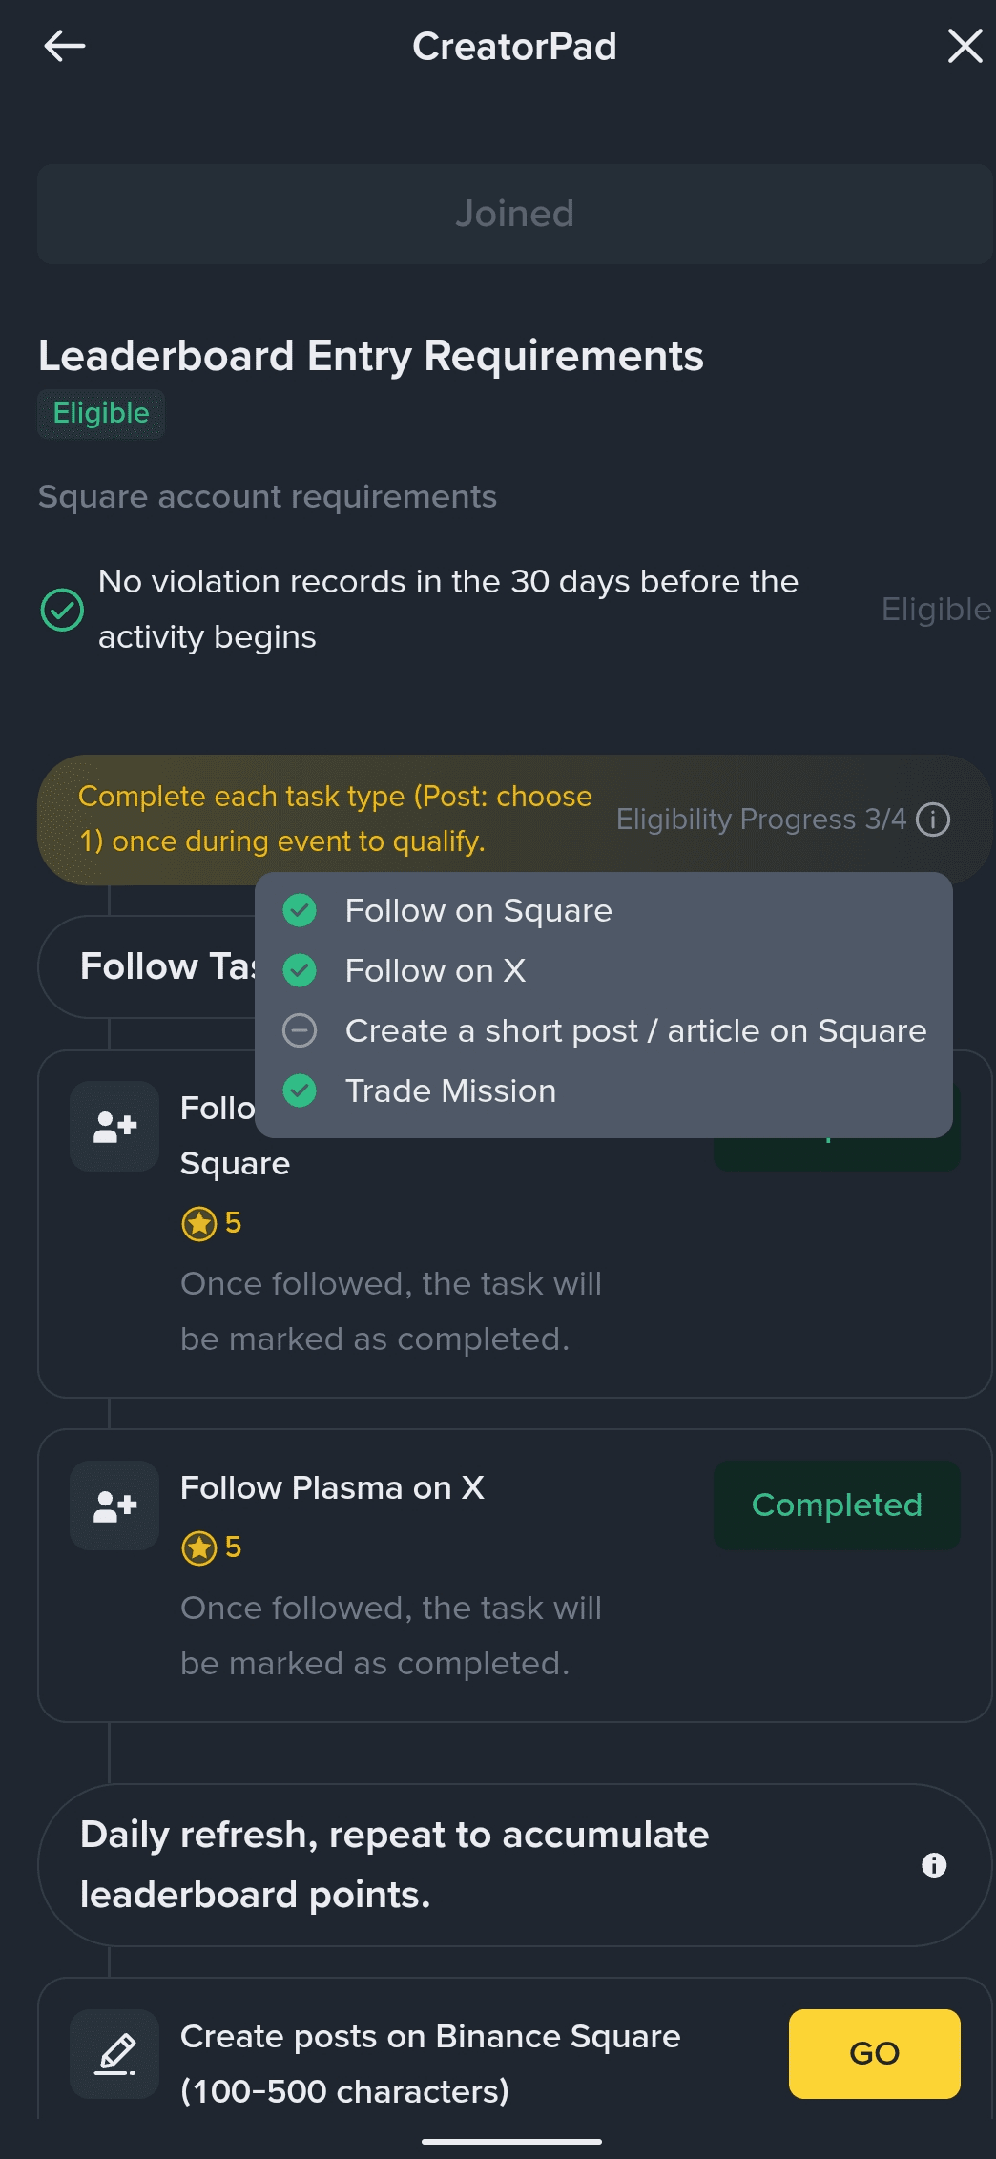The width and height of the screenshot is (996, 2159).
Task: Click the add-user icon for Follow Plasma on X
Action: coord(114,1505)
